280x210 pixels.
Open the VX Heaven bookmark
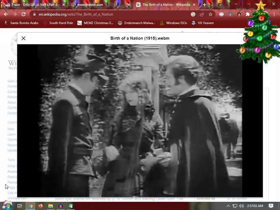pyautogui.click(x=203, y=23)
